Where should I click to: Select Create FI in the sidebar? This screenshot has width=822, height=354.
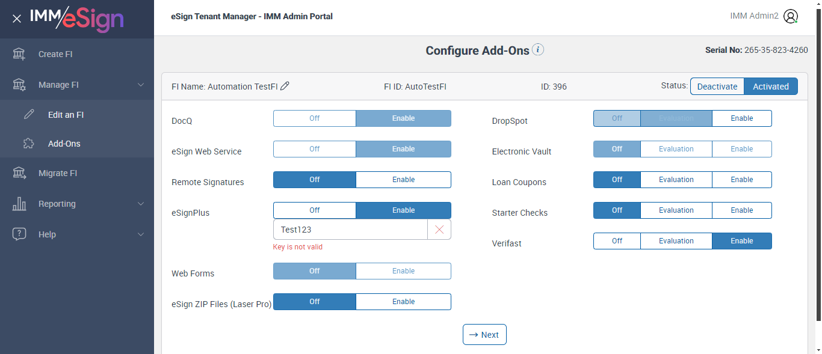click(x=55, y=54)
